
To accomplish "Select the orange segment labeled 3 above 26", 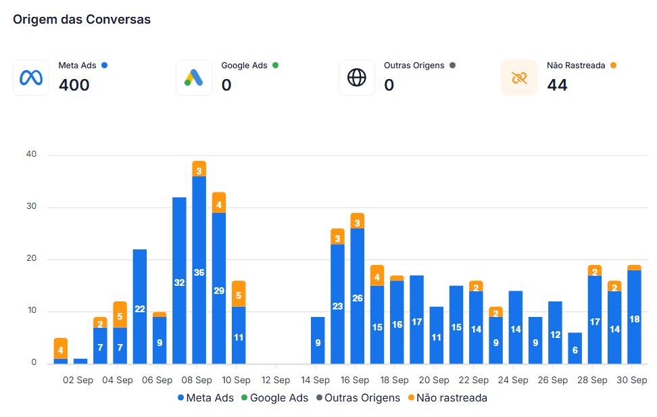I will coord(358,221).
